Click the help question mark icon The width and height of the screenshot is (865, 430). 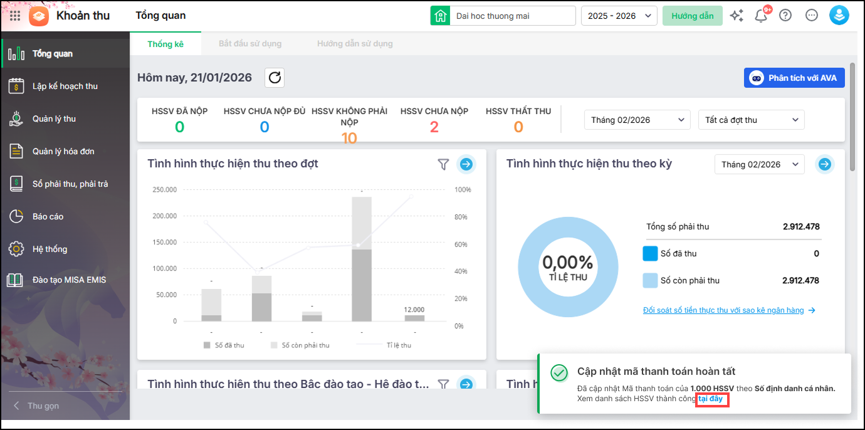[785, 16]
